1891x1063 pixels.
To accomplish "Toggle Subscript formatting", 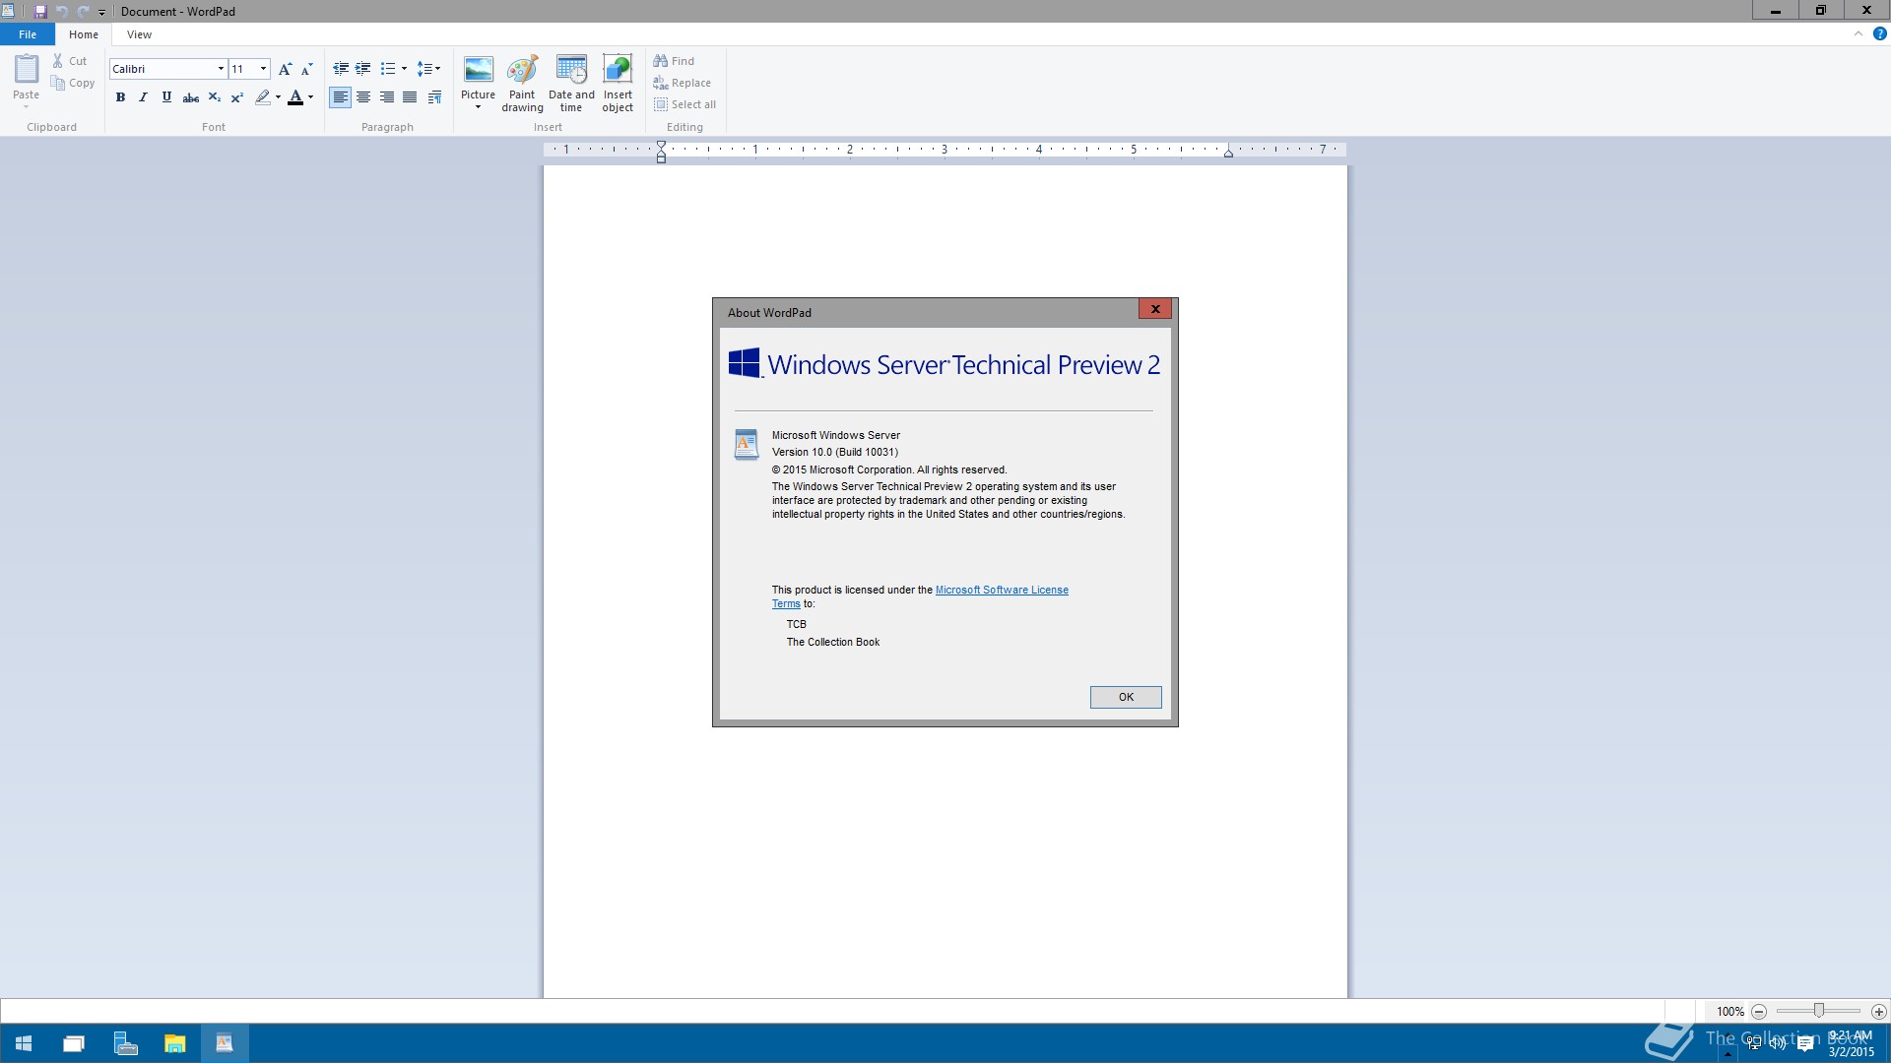I will [x=214, y=97].
